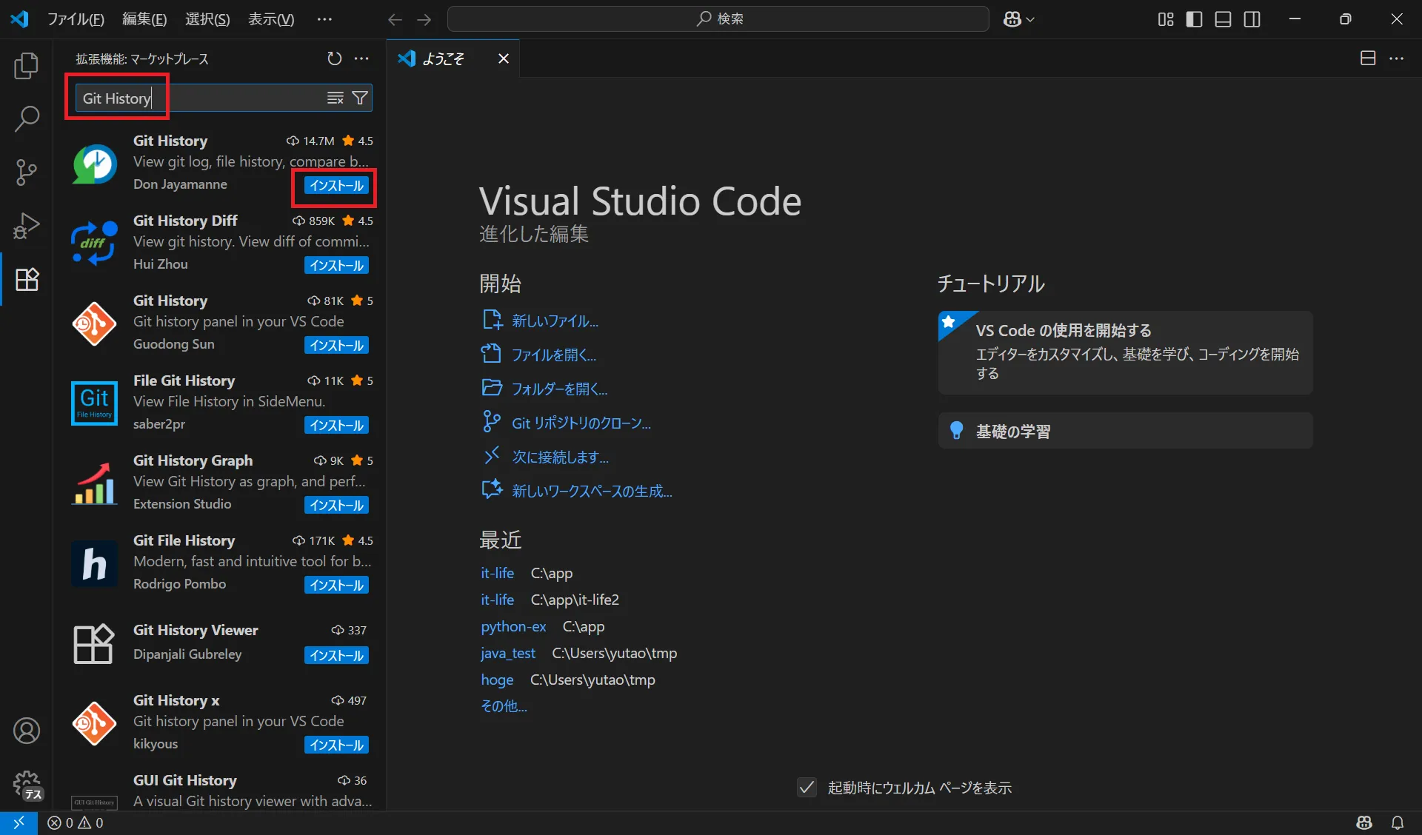Click フォルダーを開く... link
This screenshot has width=1422, height=835.
(560, 389)
